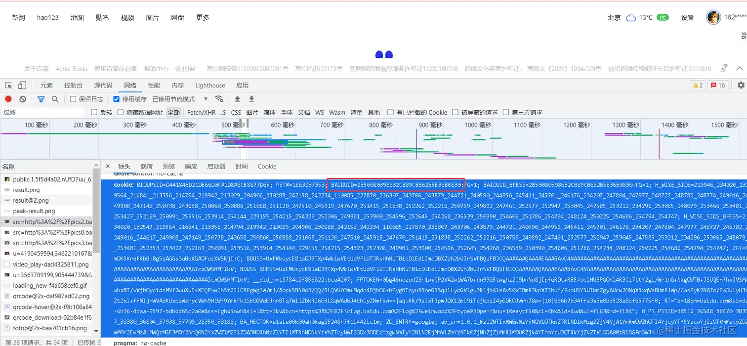Select the 启动器 details tab

pos(216,166)
